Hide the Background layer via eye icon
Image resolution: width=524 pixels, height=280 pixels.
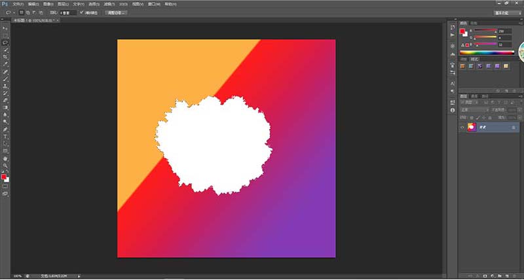462,128
